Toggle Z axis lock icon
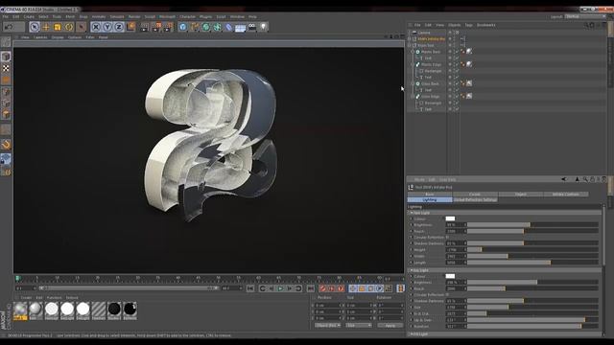This screenshot has height=345, width=614. 119,27
